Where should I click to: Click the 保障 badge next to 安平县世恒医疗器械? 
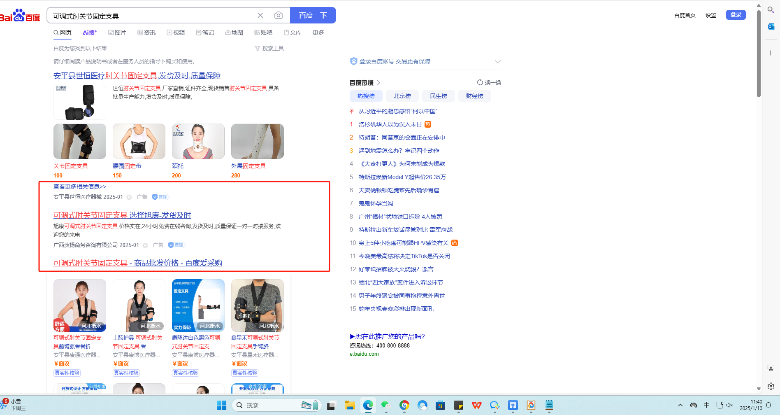tap(161, 197)
